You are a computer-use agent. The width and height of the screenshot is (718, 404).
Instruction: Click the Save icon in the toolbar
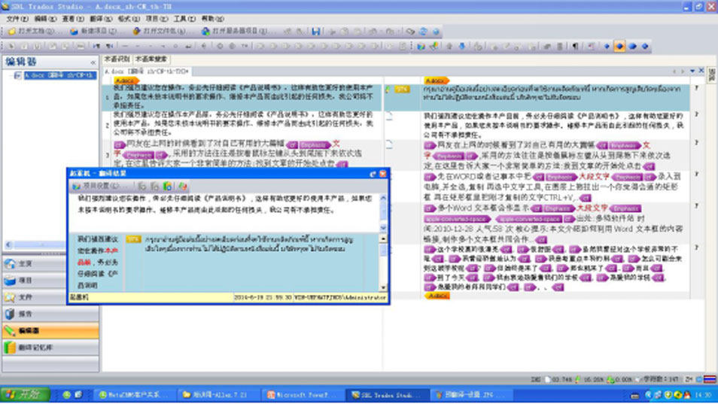click(316, 32)
